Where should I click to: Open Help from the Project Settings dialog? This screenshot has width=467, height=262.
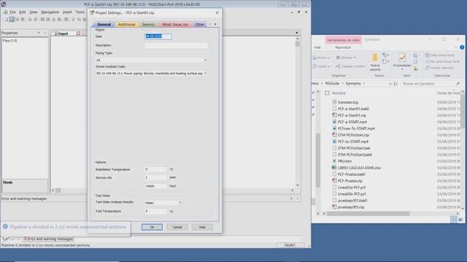202,227
